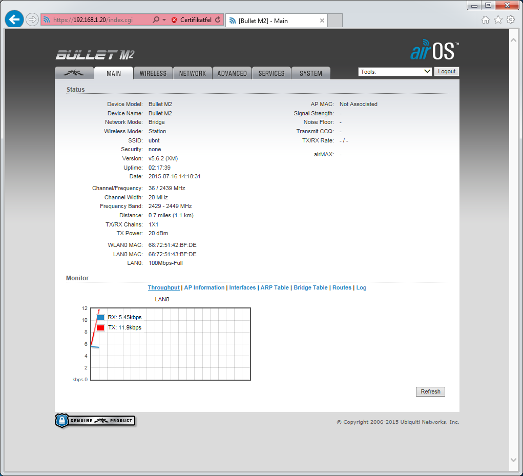Open the Routes link
523x476 pixels.
[x=342, y=287]
